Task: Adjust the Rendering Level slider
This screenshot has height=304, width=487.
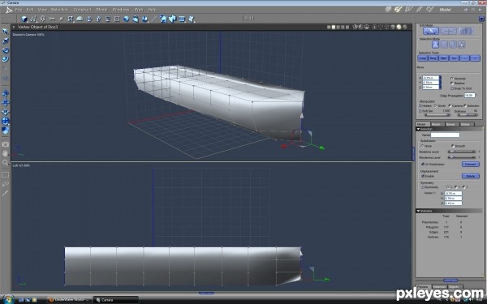Action: 462,157
